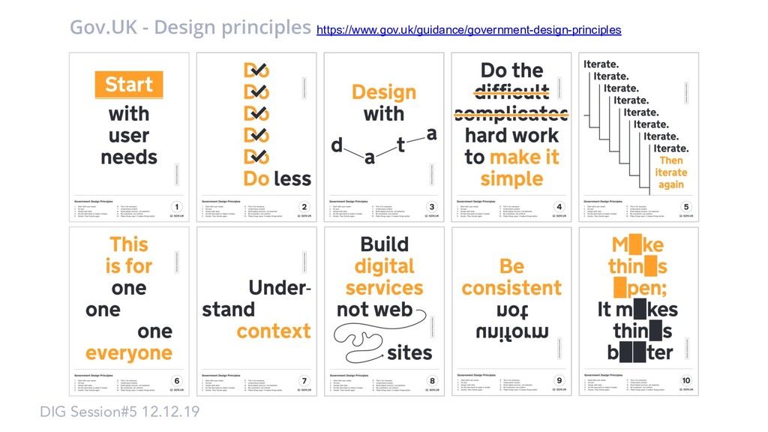The image size is (768, 432).
Task: Select the 'Do less' poster thumbnail
Action: coord(256,137)
